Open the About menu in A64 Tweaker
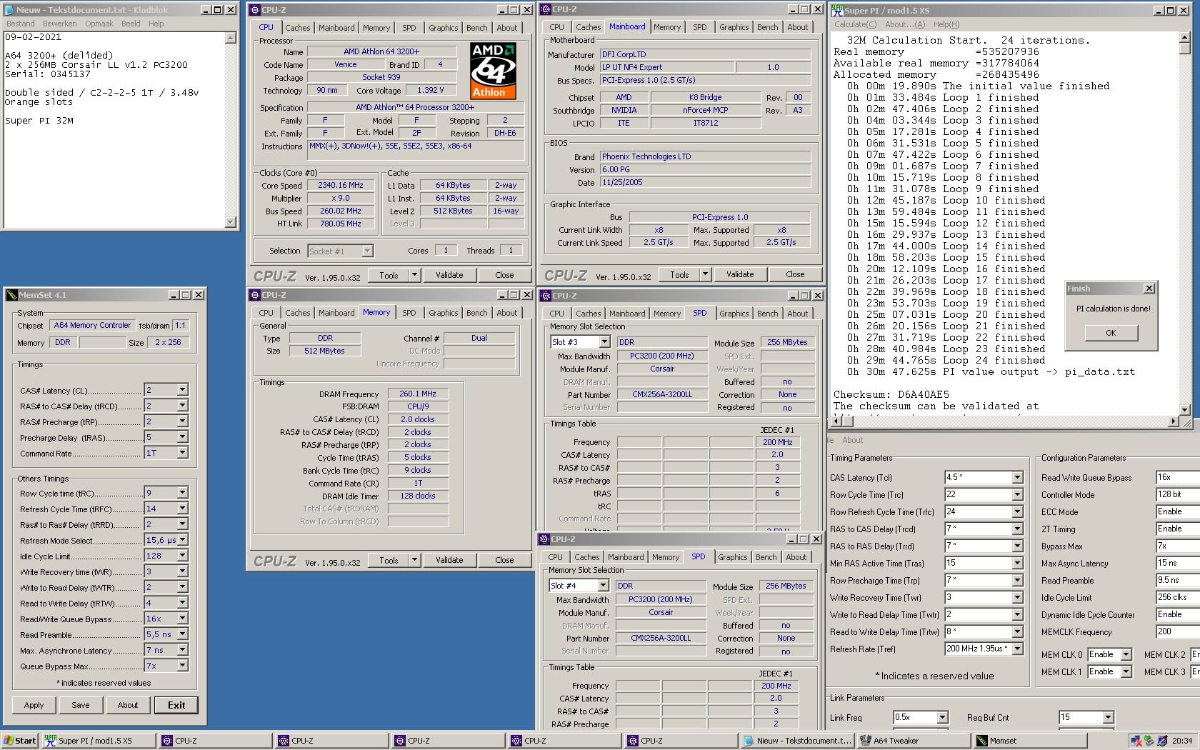The height and width of the screenshot is (750, 1200). click(x=852, y=440)
